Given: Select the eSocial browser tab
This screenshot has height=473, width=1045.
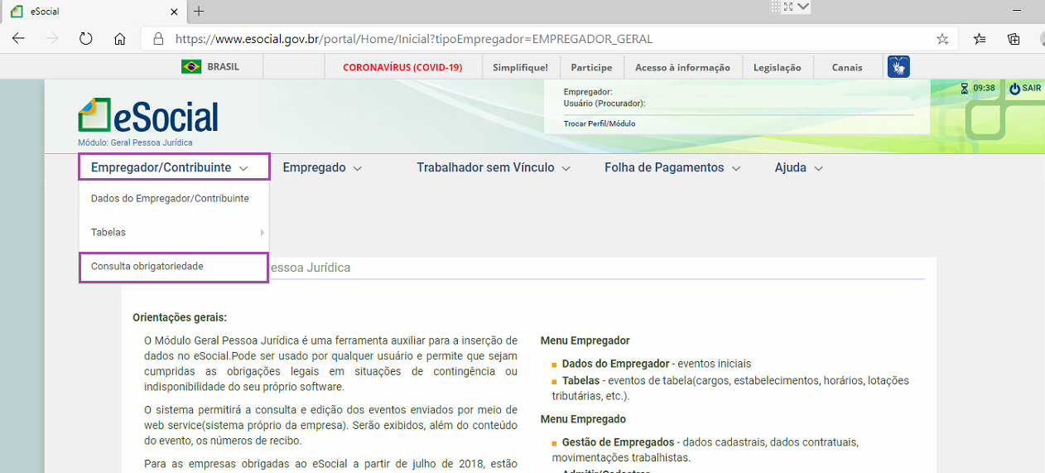Looking at the screenshot, I should tap(94, 12).
